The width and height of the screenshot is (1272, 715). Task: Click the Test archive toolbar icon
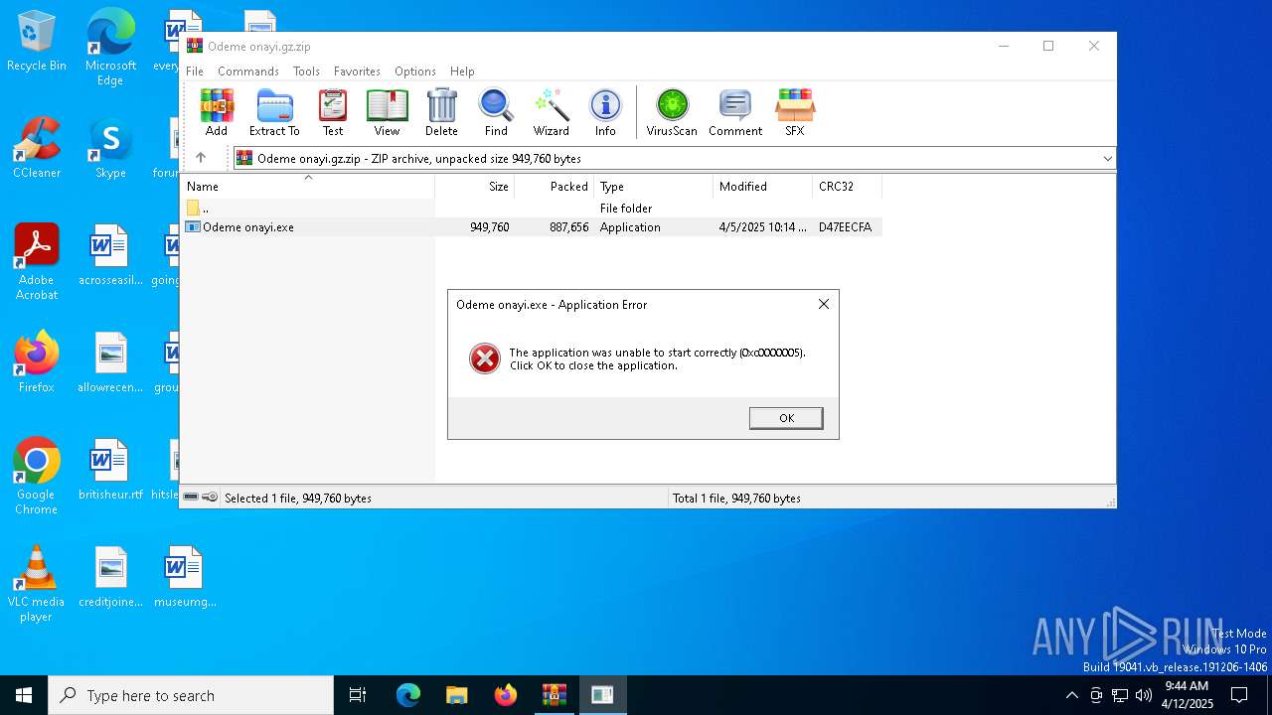coord(333,112)
